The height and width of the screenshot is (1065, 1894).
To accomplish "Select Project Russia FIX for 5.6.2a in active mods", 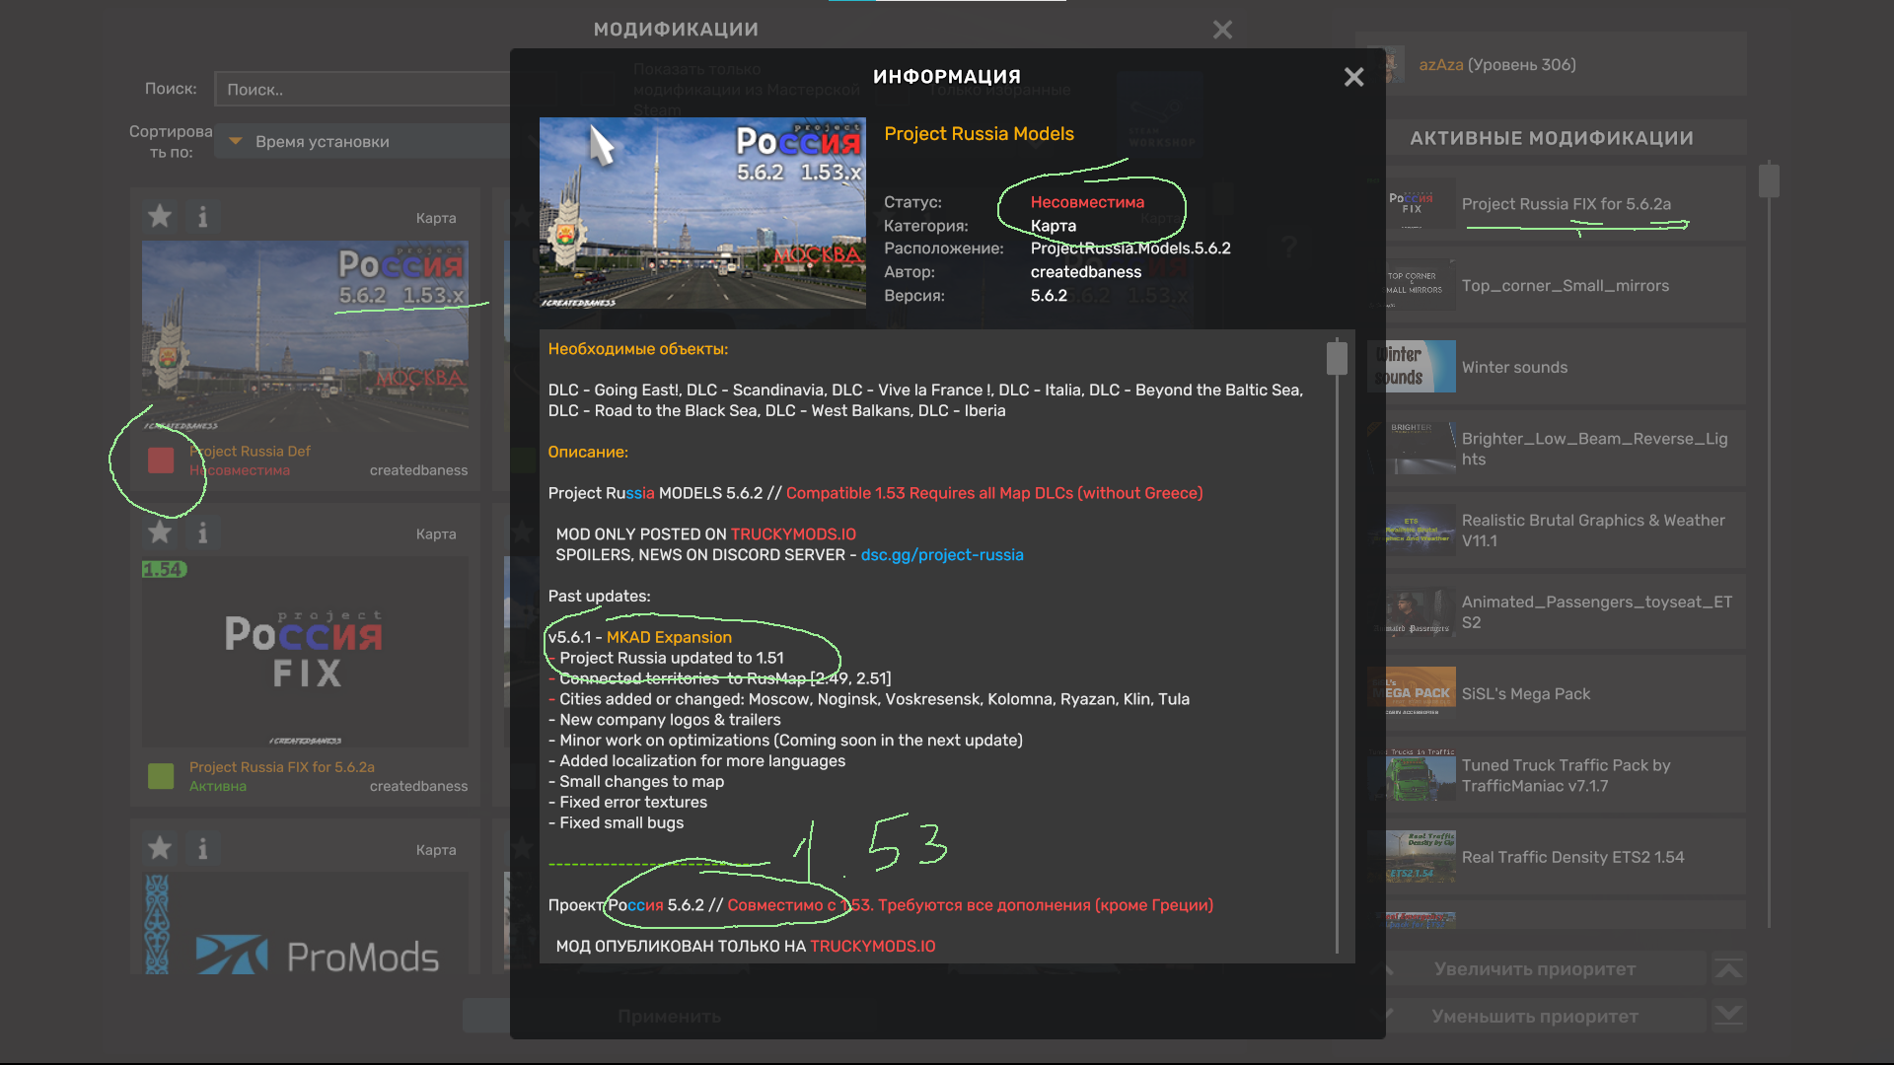I will coord(1557,204).
